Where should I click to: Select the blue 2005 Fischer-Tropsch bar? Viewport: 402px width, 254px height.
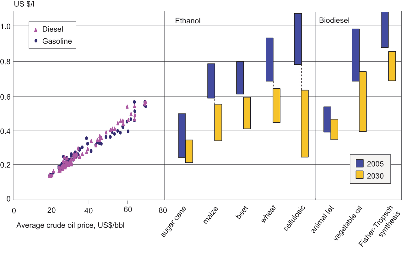point(385,30)
